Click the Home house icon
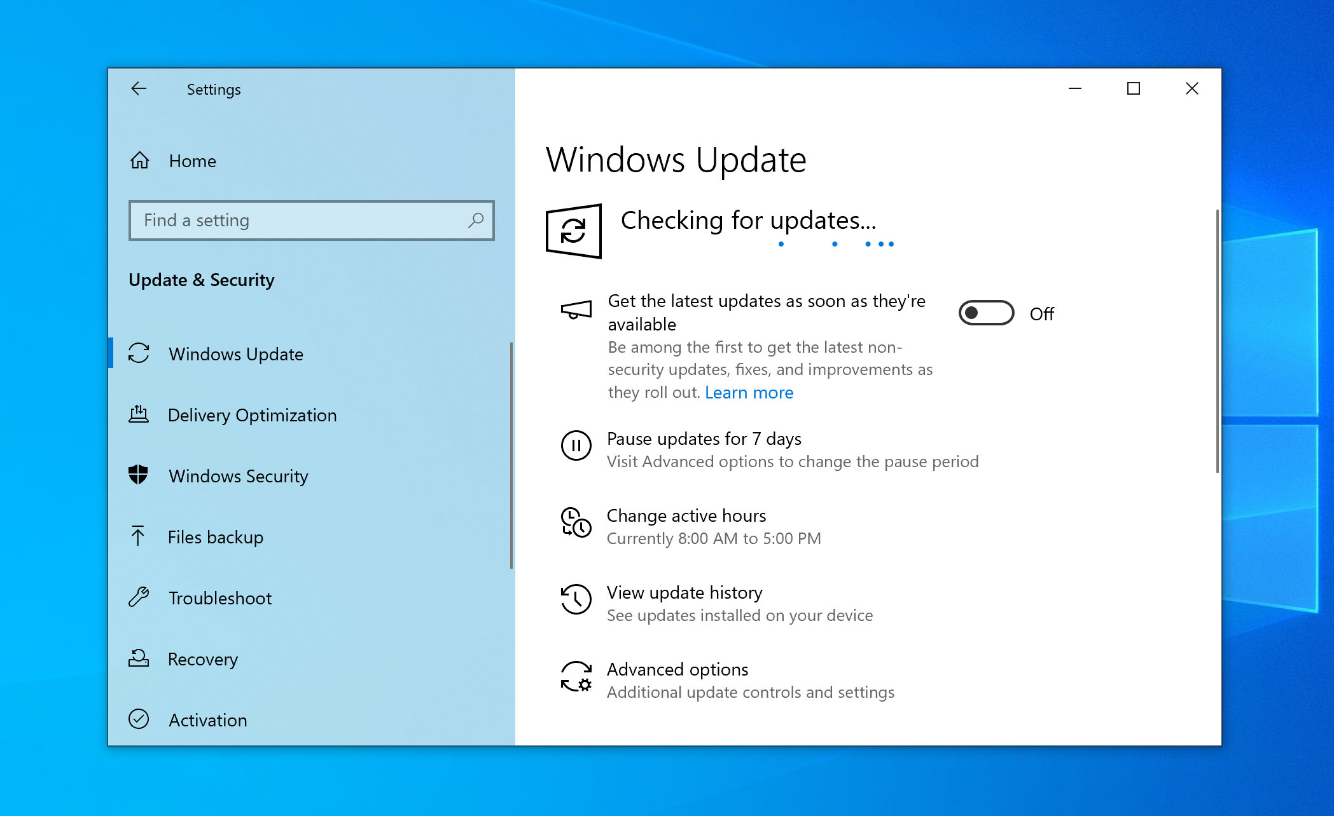 [139, 161]
